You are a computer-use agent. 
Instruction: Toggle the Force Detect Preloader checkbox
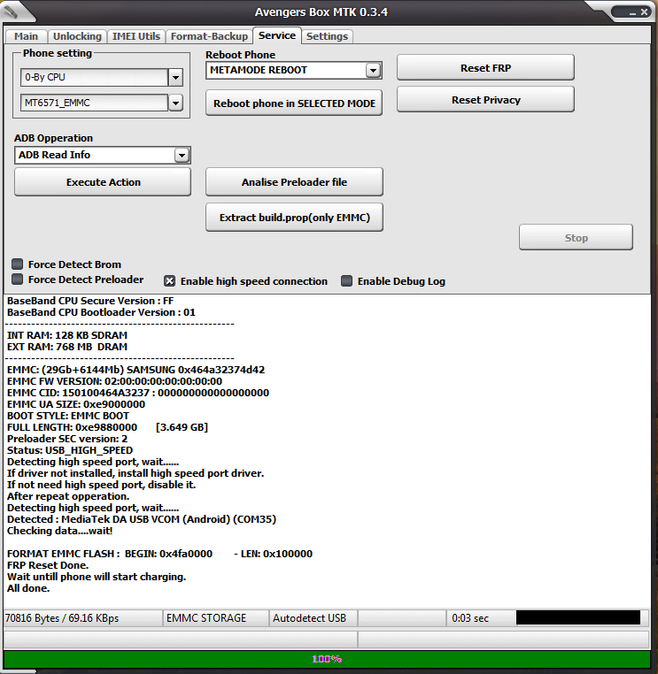pos(18,280)
